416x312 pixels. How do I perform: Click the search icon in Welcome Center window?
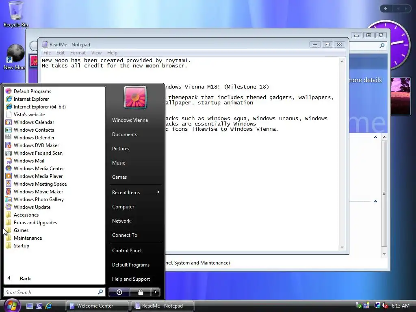click(382, 45)
